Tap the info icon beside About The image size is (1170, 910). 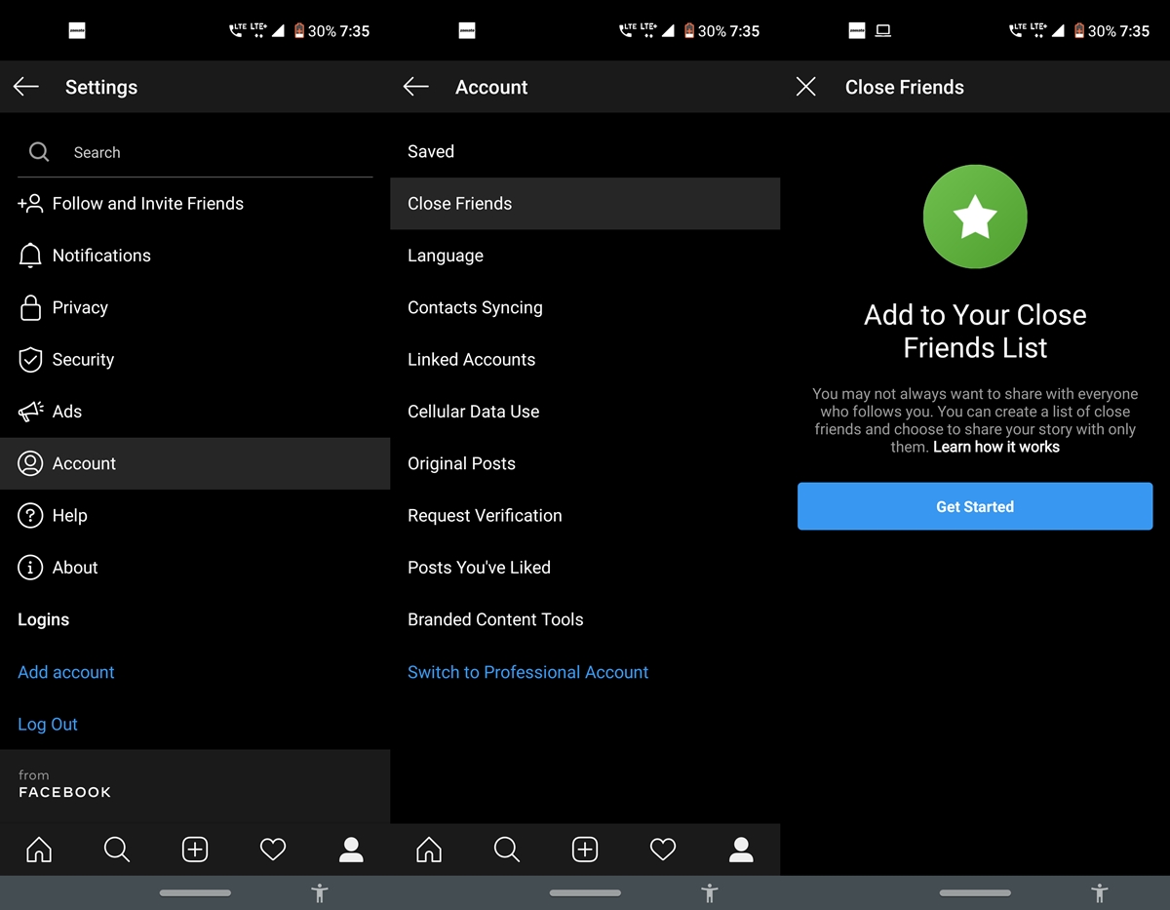(30, 568)
